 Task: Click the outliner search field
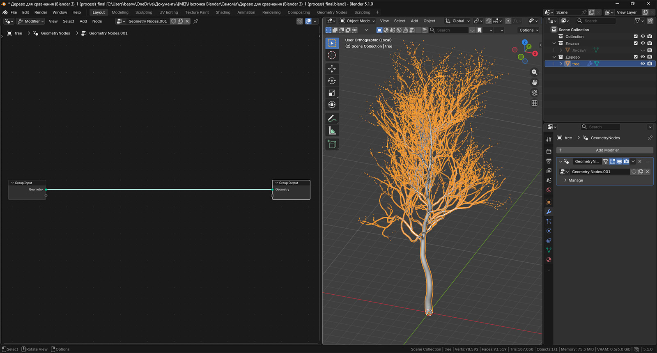pyautogui.click(x=596, y=21)
